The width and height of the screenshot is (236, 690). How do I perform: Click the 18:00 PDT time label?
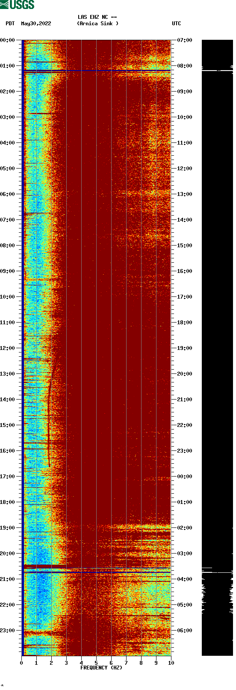click(x=7, y=502)
